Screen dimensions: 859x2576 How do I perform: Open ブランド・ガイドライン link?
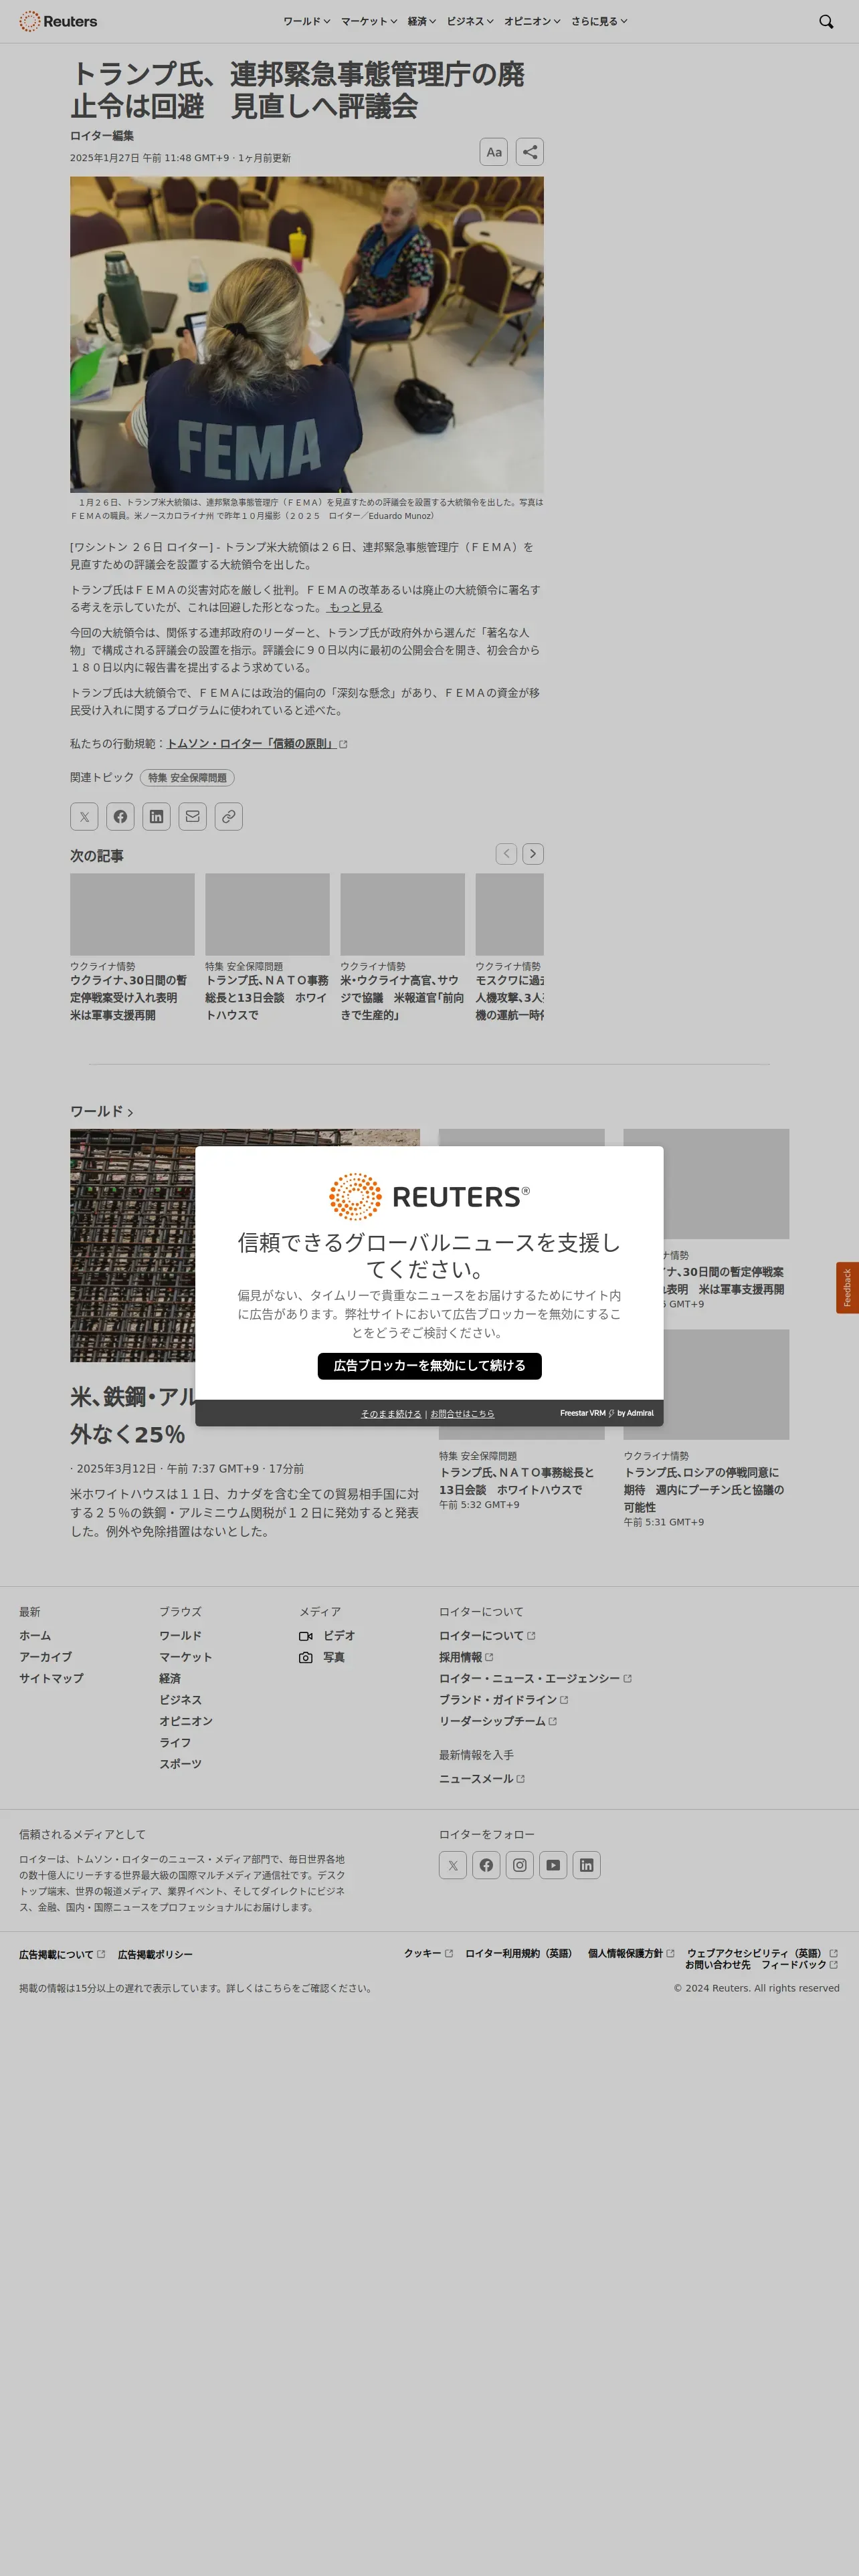pos(504,1700)
